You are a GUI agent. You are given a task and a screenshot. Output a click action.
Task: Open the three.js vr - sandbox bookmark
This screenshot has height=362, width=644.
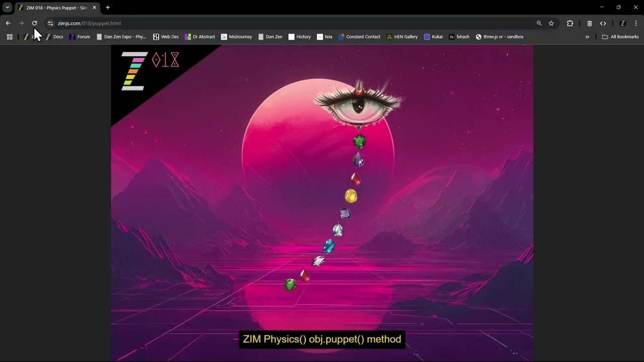[x=500, y=37]
